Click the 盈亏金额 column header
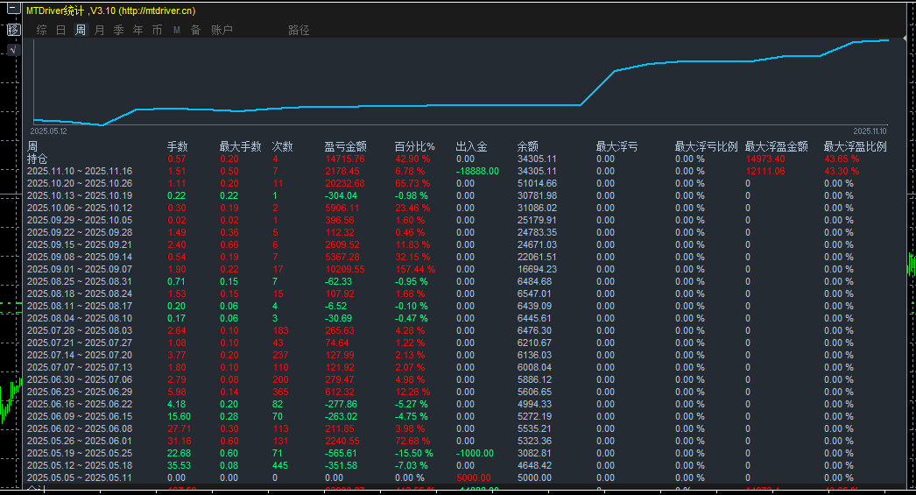 345,146
